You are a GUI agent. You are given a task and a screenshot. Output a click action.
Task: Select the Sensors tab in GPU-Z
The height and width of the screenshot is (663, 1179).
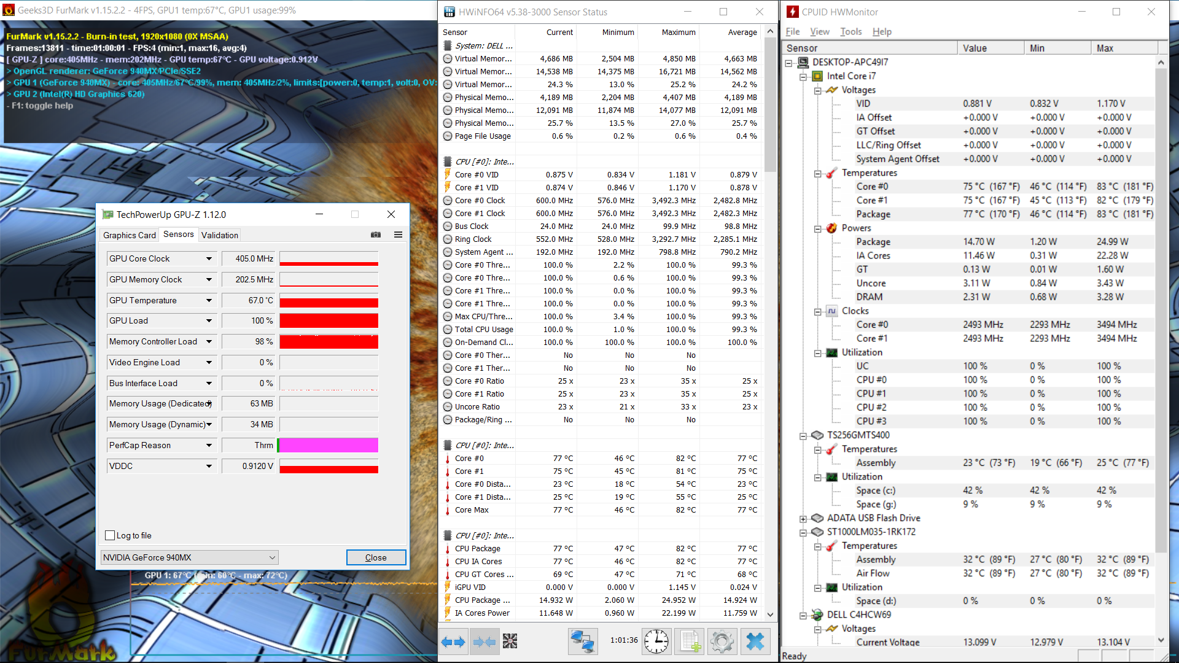(x=179, y=235)
